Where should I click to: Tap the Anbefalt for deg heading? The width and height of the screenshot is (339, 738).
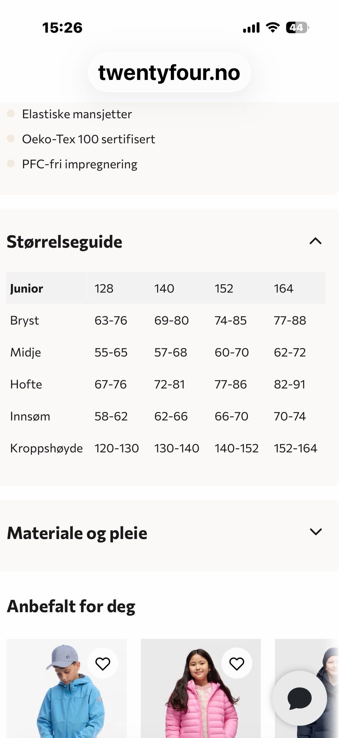pyautogui.click(x=71, y=606)
